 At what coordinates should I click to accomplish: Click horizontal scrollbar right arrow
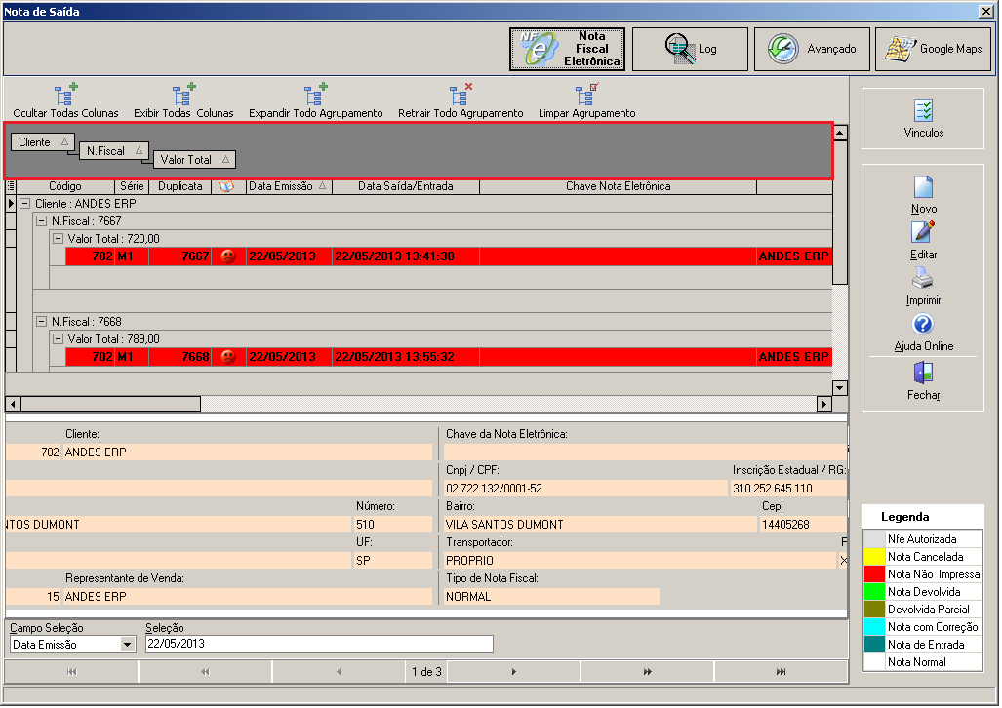pos(824,404)
